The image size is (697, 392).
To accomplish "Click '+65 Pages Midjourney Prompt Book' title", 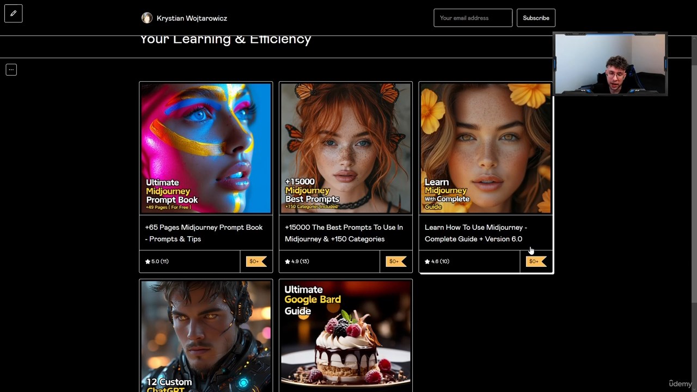I will click(204, 233).
